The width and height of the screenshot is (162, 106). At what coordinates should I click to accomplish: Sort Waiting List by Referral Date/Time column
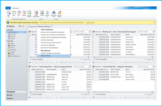(x=102, y=35)
